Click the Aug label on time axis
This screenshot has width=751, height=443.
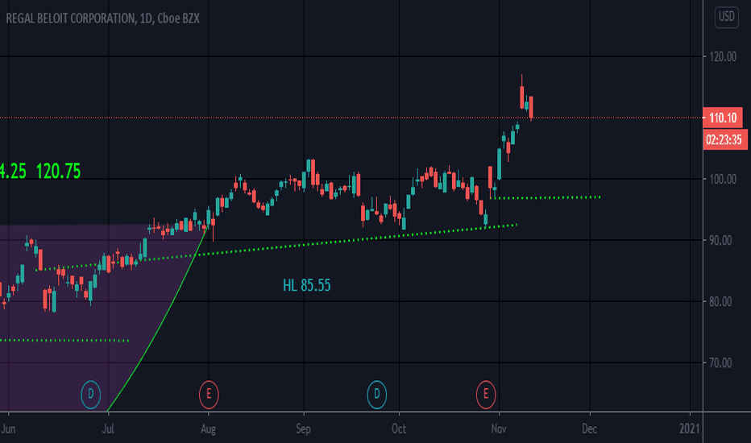tap(208, 429)
